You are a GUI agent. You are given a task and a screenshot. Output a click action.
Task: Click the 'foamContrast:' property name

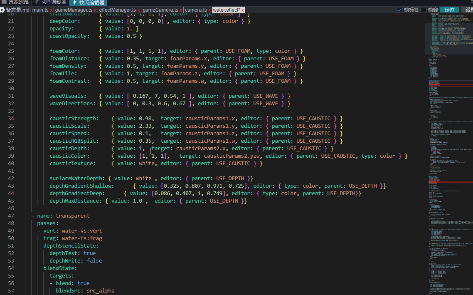click(69, 81)
